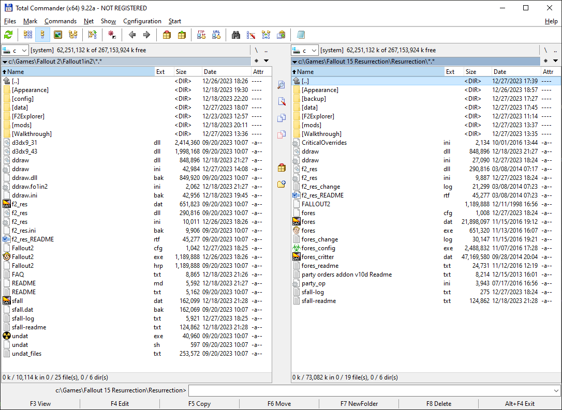Switch to brief file names view
The height and width of the screenshot is (410, 562).
[27, 35]
